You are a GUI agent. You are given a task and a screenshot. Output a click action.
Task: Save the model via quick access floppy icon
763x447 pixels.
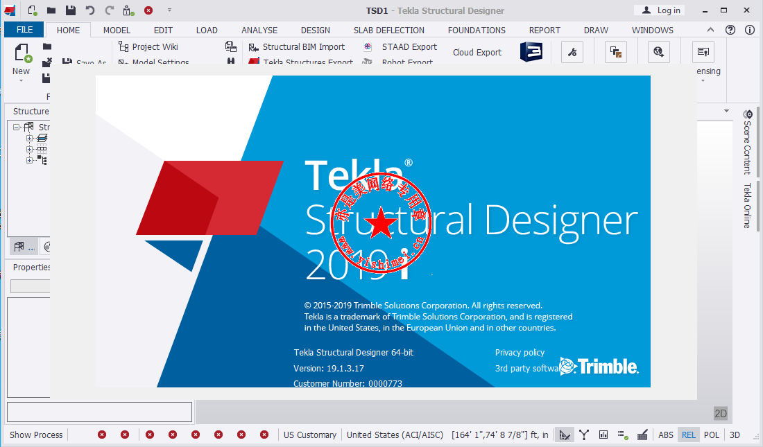71,10
